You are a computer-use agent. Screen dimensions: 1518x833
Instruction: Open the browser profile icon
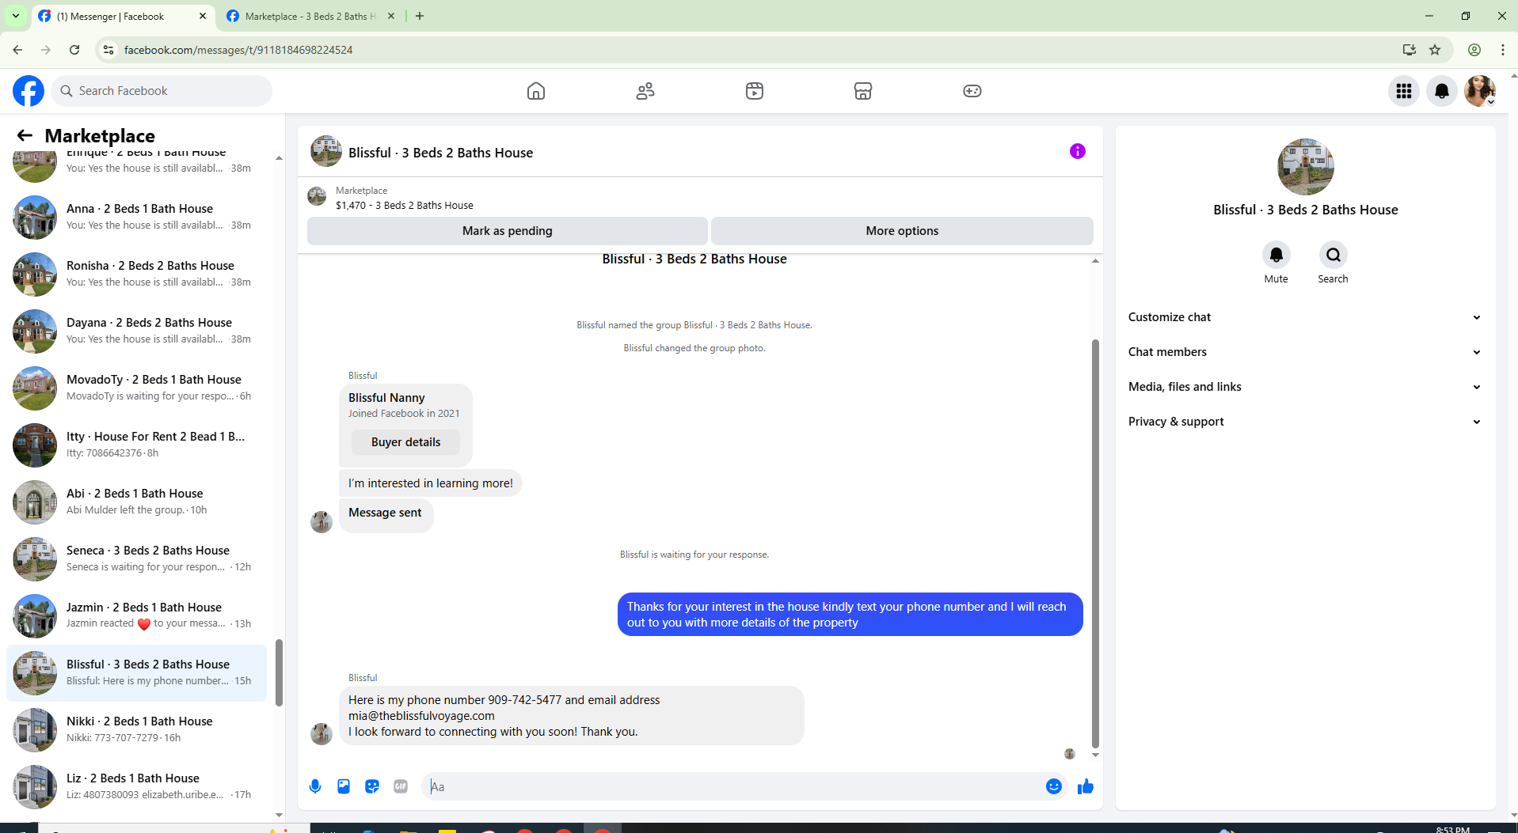pyautogui.click(x=1474, y=50)
